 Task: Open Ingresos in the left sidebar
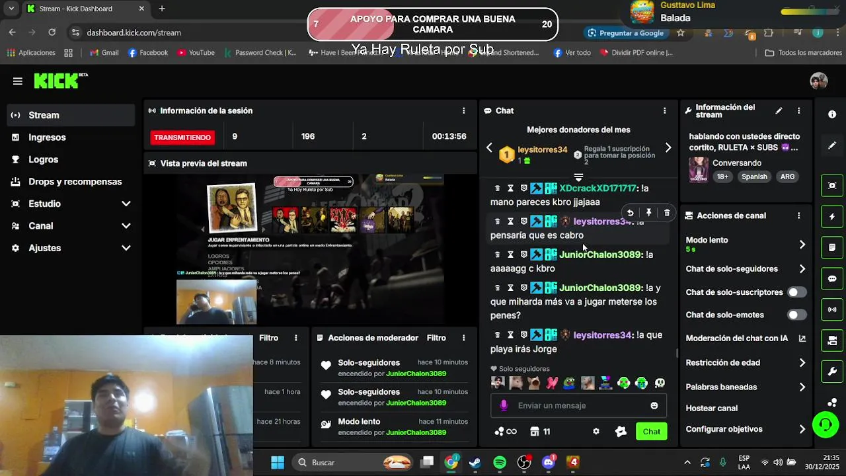click(x=71, y=138)
